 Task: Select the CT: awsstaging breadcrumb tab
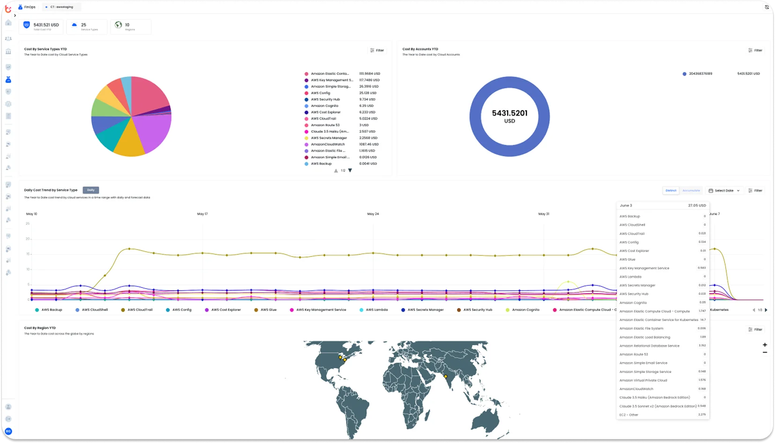coord(61,7)
